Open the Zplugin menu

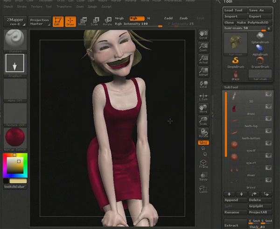[92, 7]
